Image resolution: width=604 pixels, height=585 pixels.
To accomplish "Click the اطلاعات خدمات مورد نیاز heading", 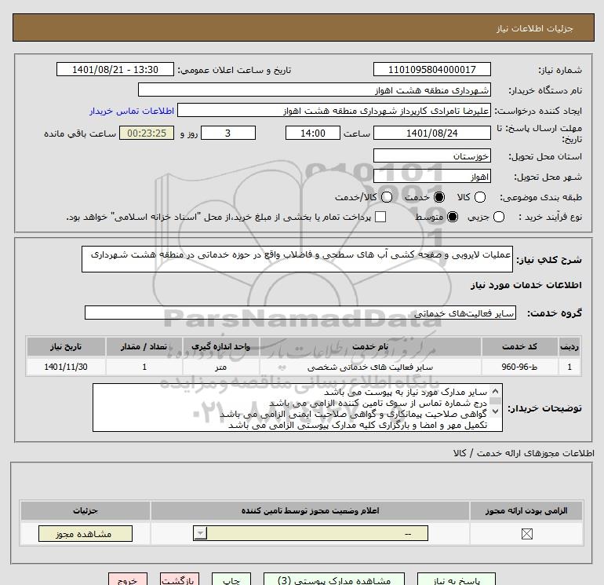I will [x=526, y=285].
